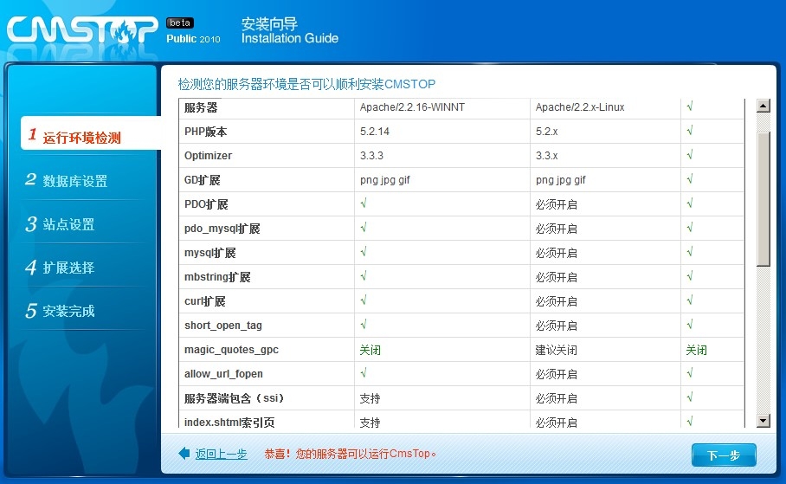The height and width of the screenshot is (484, 786).
Task: Click the current-status checkmark for PDO扩展
Action: pyautogui.click(x=364, y=203)
